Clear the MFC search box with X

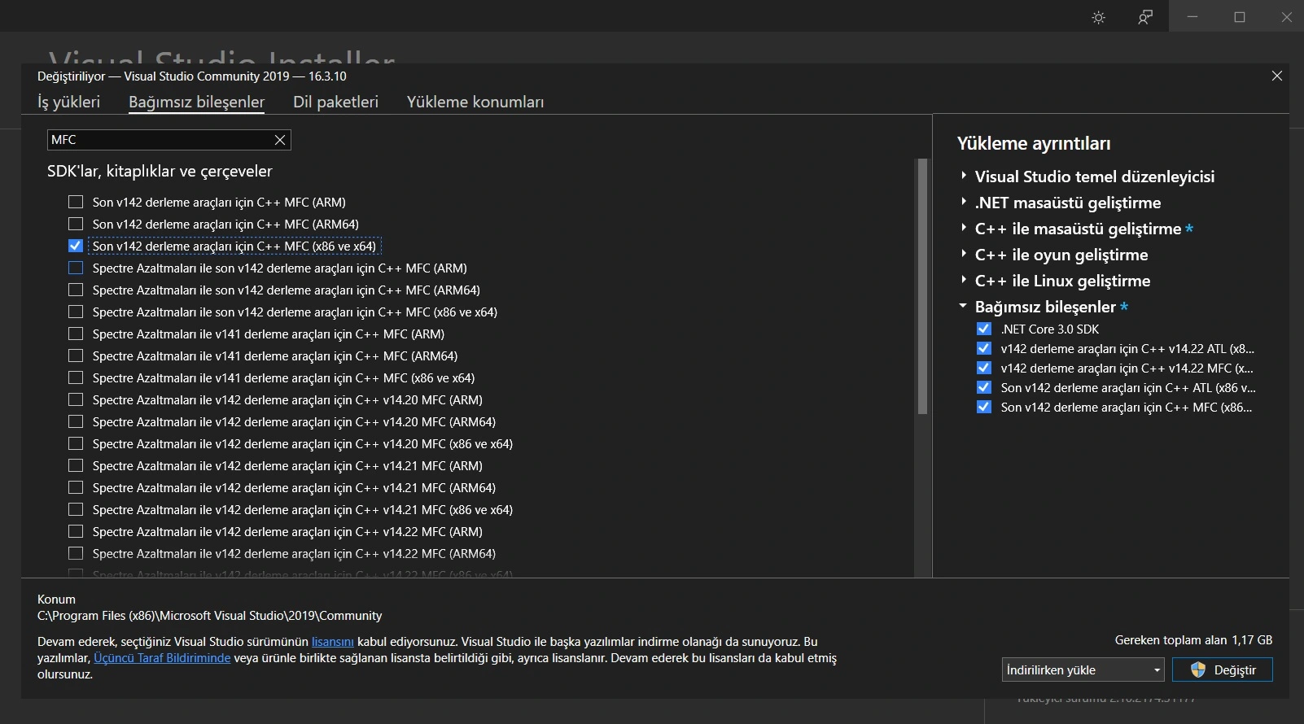[280, 140]
